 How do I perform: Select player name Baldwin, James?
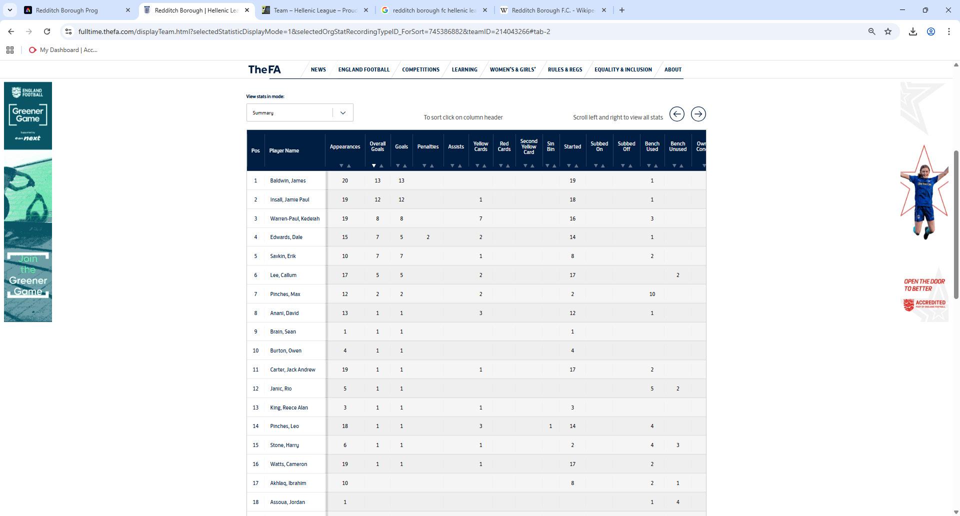click(288, 180)
